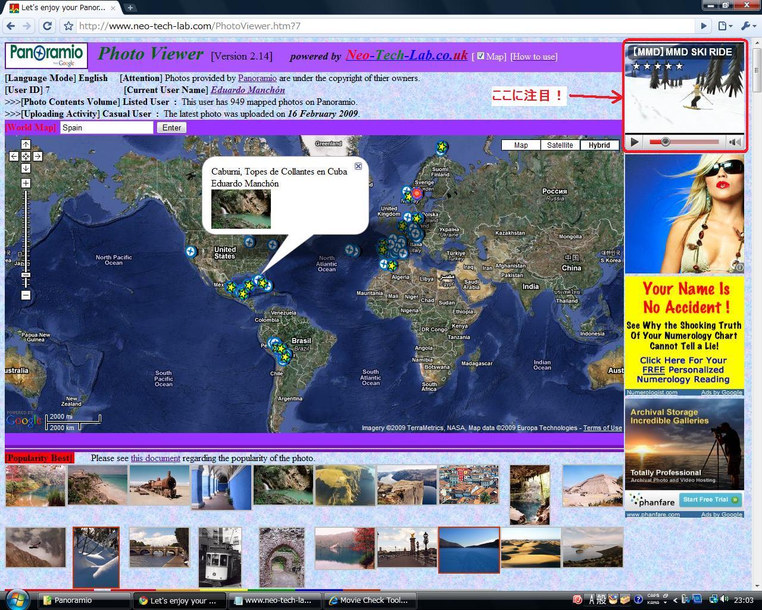Open a new tab with the plus button
This screenshot has height=610, width=762.
click(x=130, y=8)
